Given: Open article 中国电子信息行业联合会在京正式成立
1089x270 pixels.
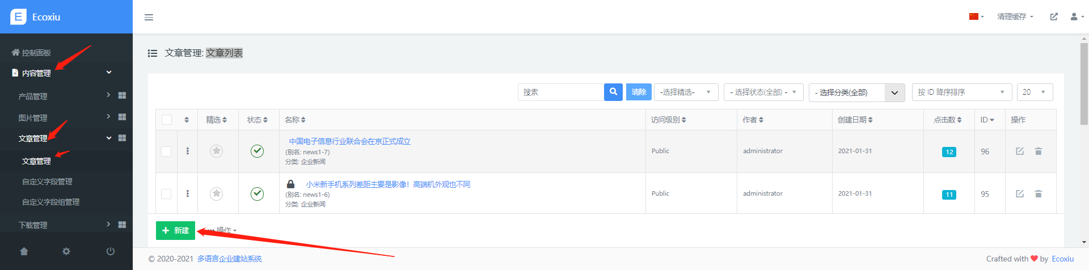Looking at the screenshot, I should pyautogui.click(x=349, y=141).
